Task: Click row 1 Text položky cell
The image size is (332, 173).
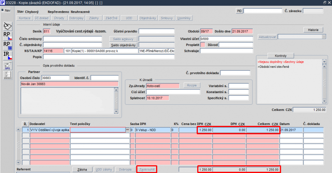Action: pyautogui.click(x=98, y=130)
